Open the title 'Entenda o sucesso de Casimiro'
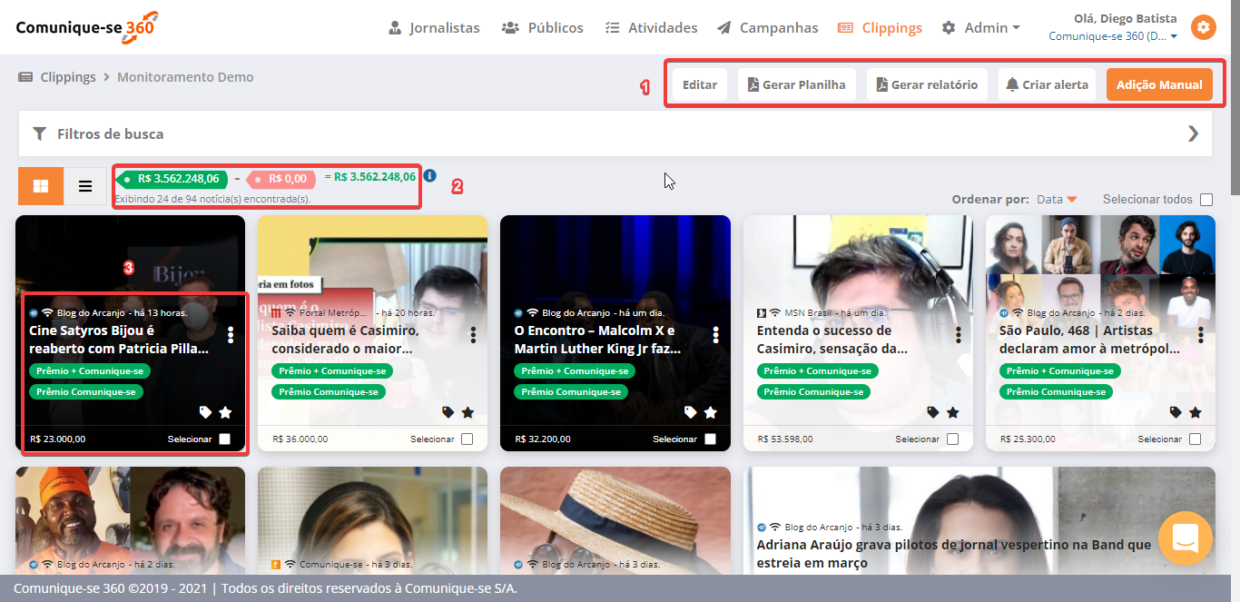The height and width of the screenshot is (602, 1240). (x=832, y=339)
